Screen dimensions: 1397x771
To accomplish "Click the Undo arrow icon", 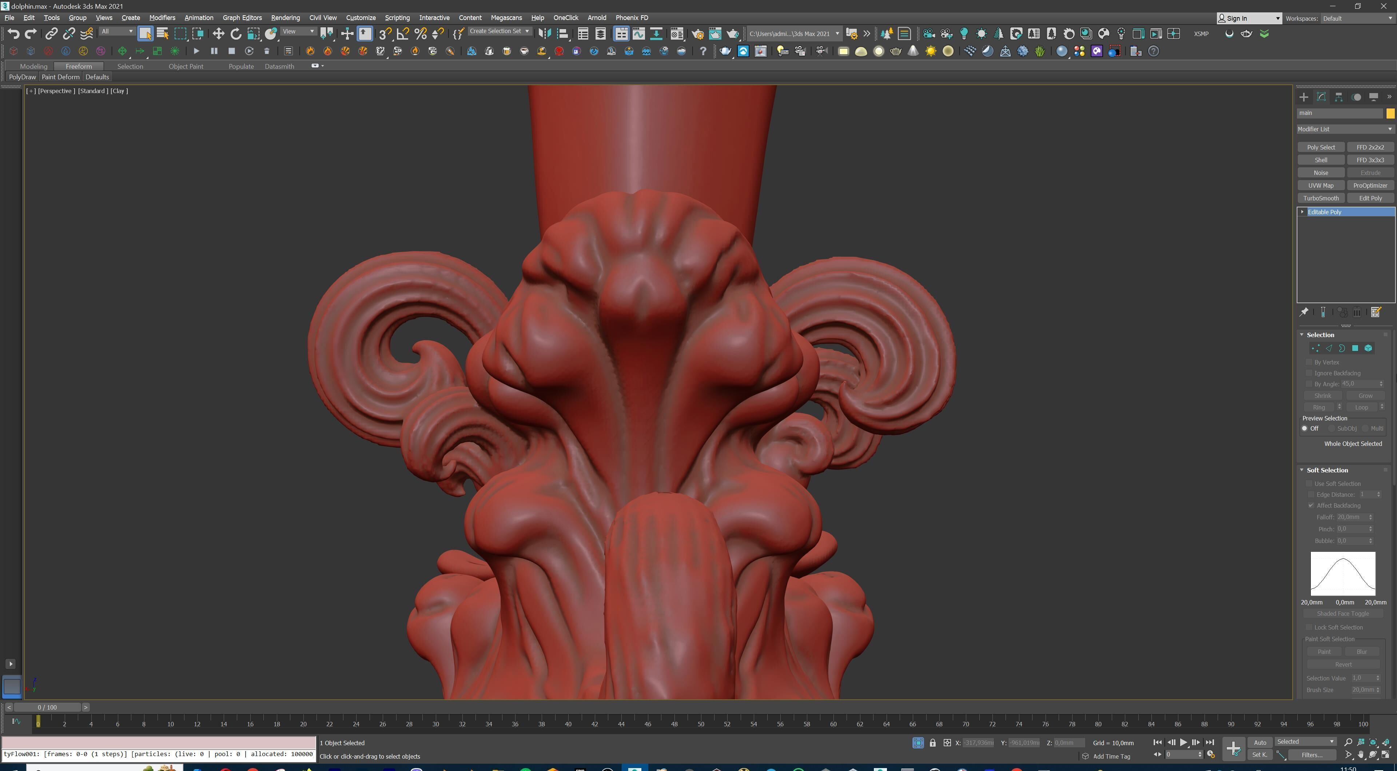I will click(13, 33).
